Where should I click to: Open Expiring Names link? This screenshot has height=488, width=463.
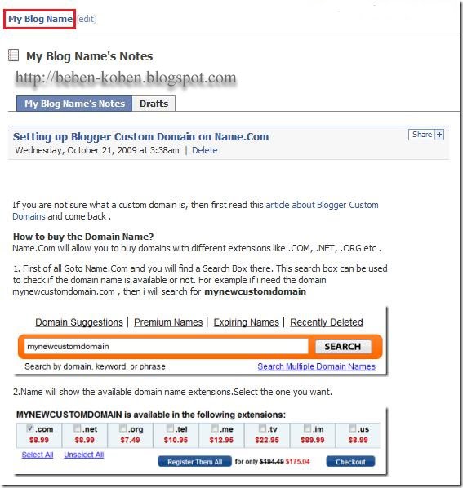(x=247, y=322)
